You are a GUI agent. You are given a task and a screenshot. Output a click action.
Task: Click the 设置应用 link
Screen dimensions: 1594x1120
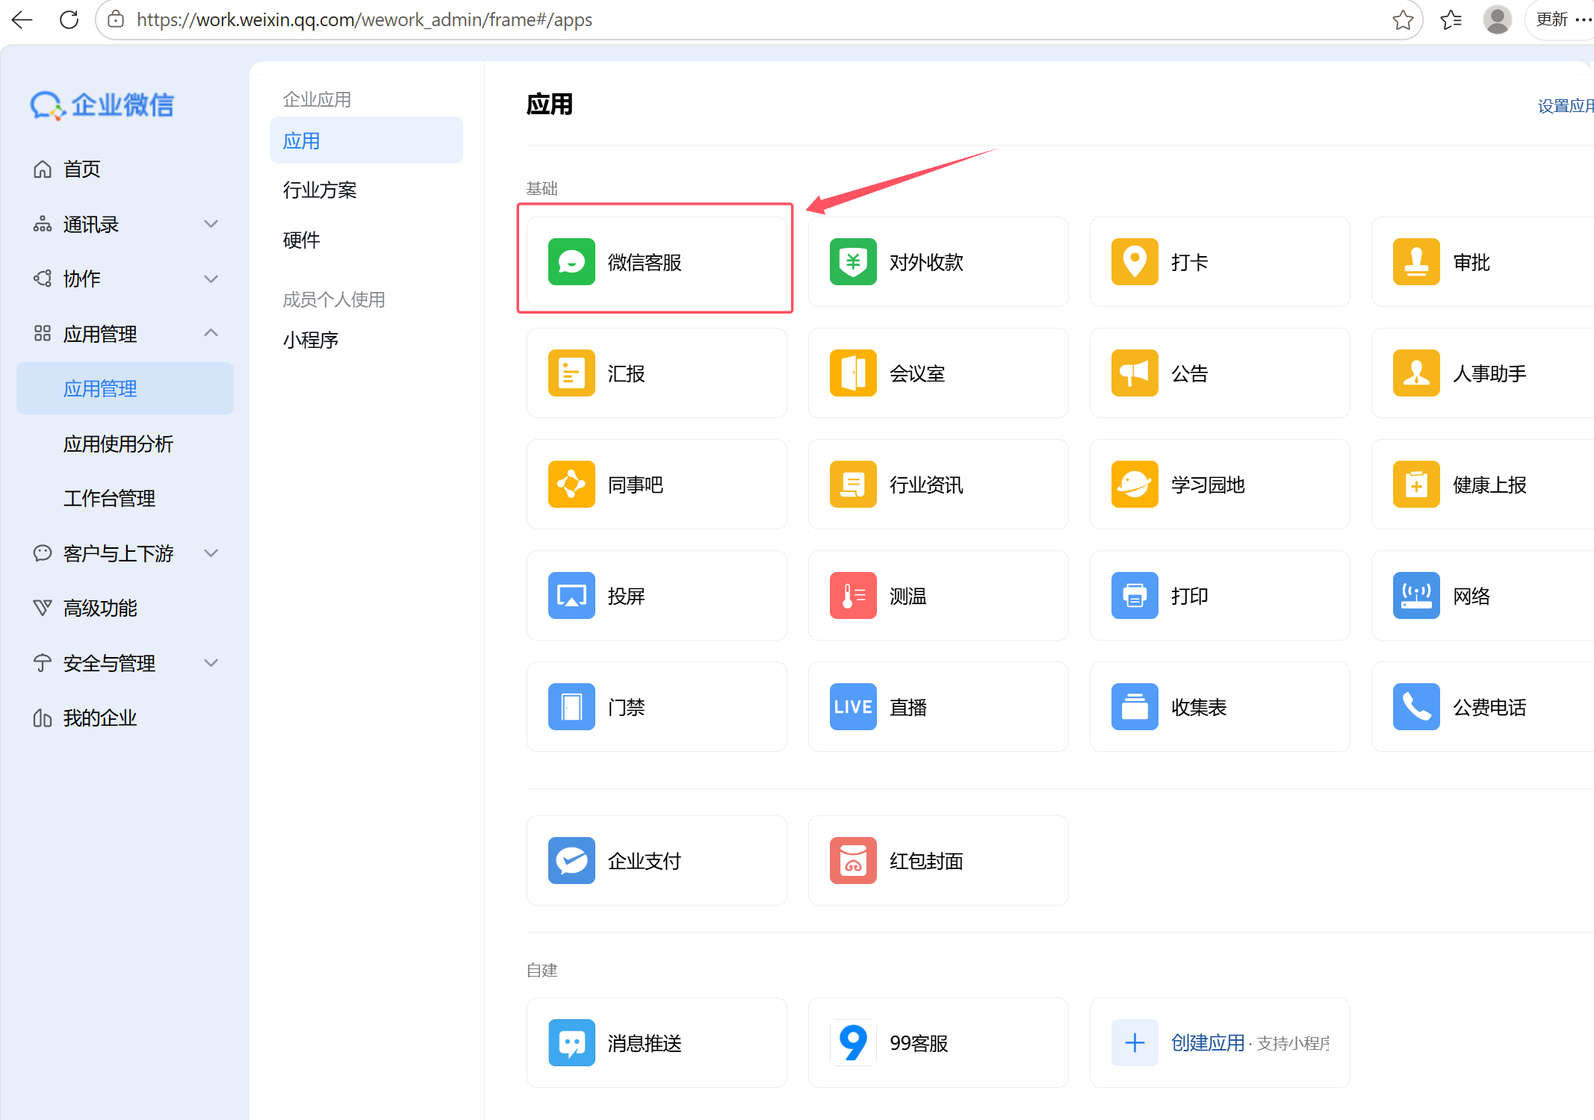coord(1566,106)
